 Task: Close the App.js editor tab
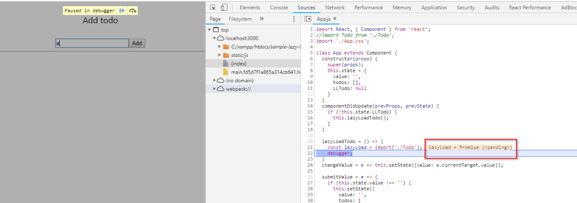(336, 19)
